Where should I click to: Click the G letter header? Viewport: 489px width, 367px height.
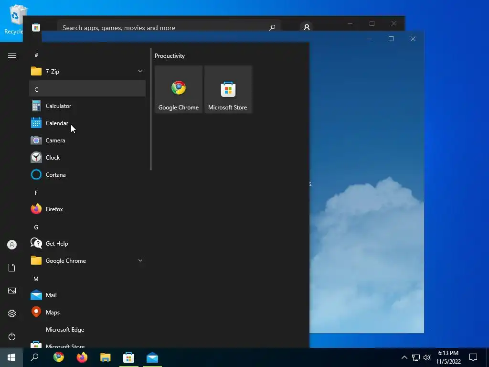click(x=36, y=227)
